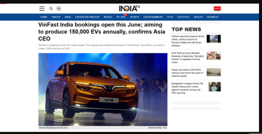The image size is (262, 134).
Task: Click the 'VinFast India bookings open this June' caption
Action: (53, 128)
